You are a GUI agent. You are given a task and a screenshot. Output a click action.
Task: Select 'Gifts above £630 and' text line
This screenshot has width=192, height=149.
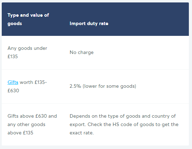[32, 116]
